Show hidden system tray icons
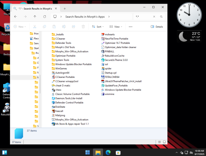Viewport: 206px width, 156px height. 177,153
